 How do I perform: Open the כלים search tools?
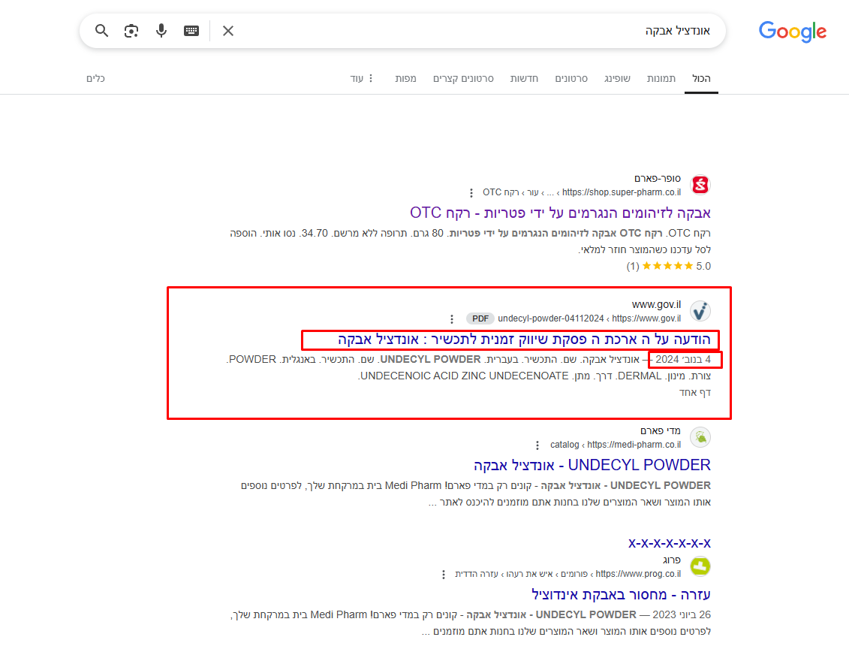(95, 79)
